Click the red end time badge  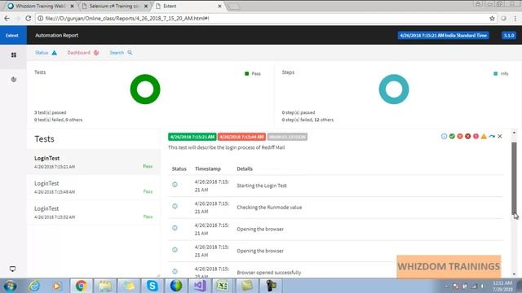[x=241, y=137]
